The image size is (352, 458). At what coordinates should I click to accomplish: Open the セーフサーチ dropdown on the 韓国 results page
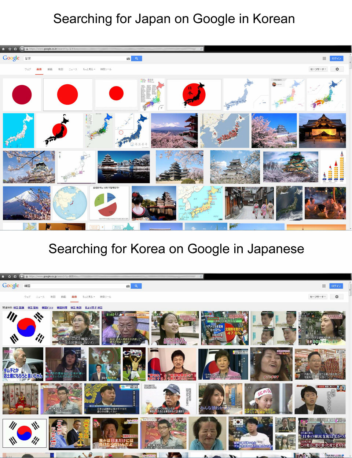pos(318,296)
